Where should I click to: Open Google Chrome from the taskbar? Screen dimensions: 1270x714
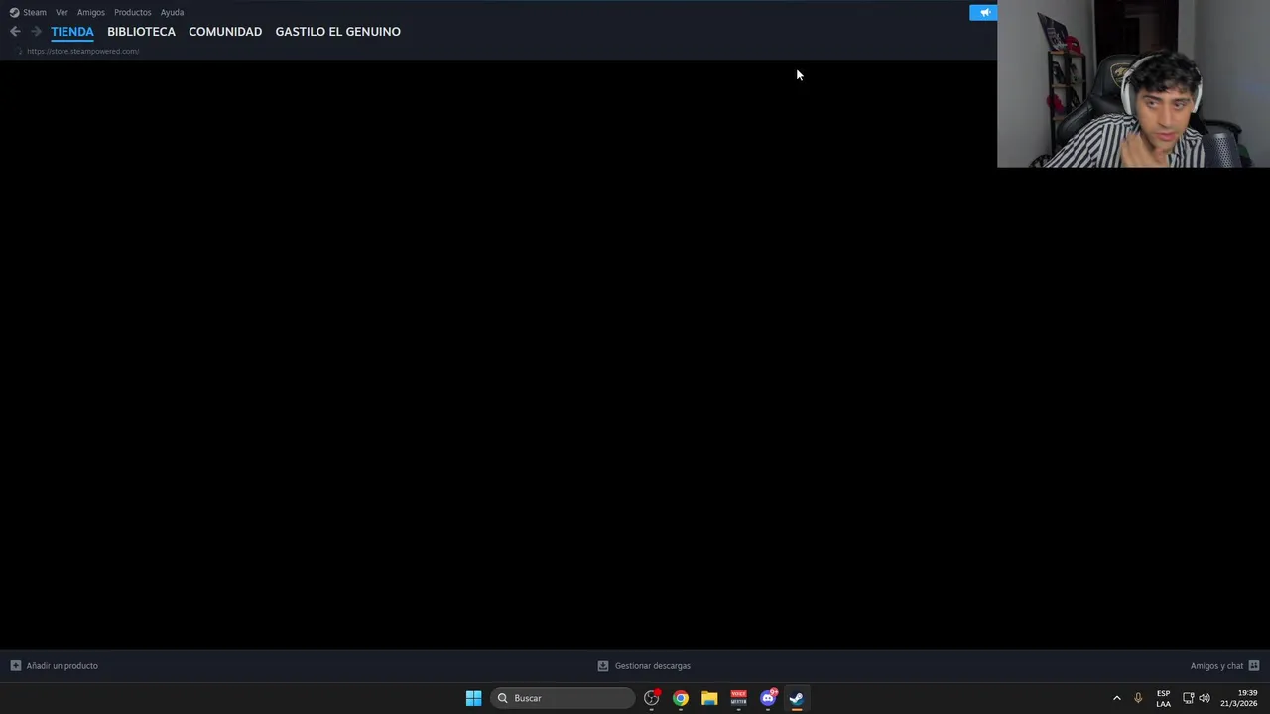pos(681,698)
